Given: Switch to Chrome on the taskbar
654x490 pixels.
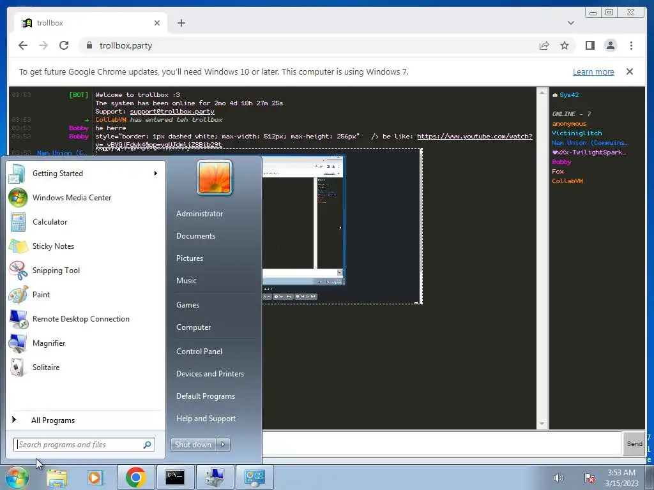Looking at the screenshot, I should click(135, 477).
